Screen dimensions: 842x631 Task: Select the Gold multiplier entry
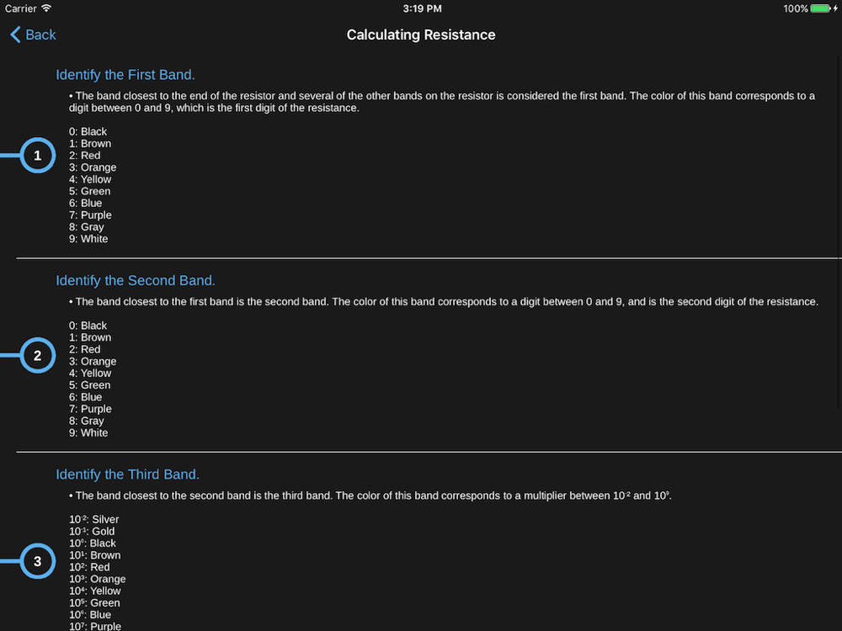(92, 531)
